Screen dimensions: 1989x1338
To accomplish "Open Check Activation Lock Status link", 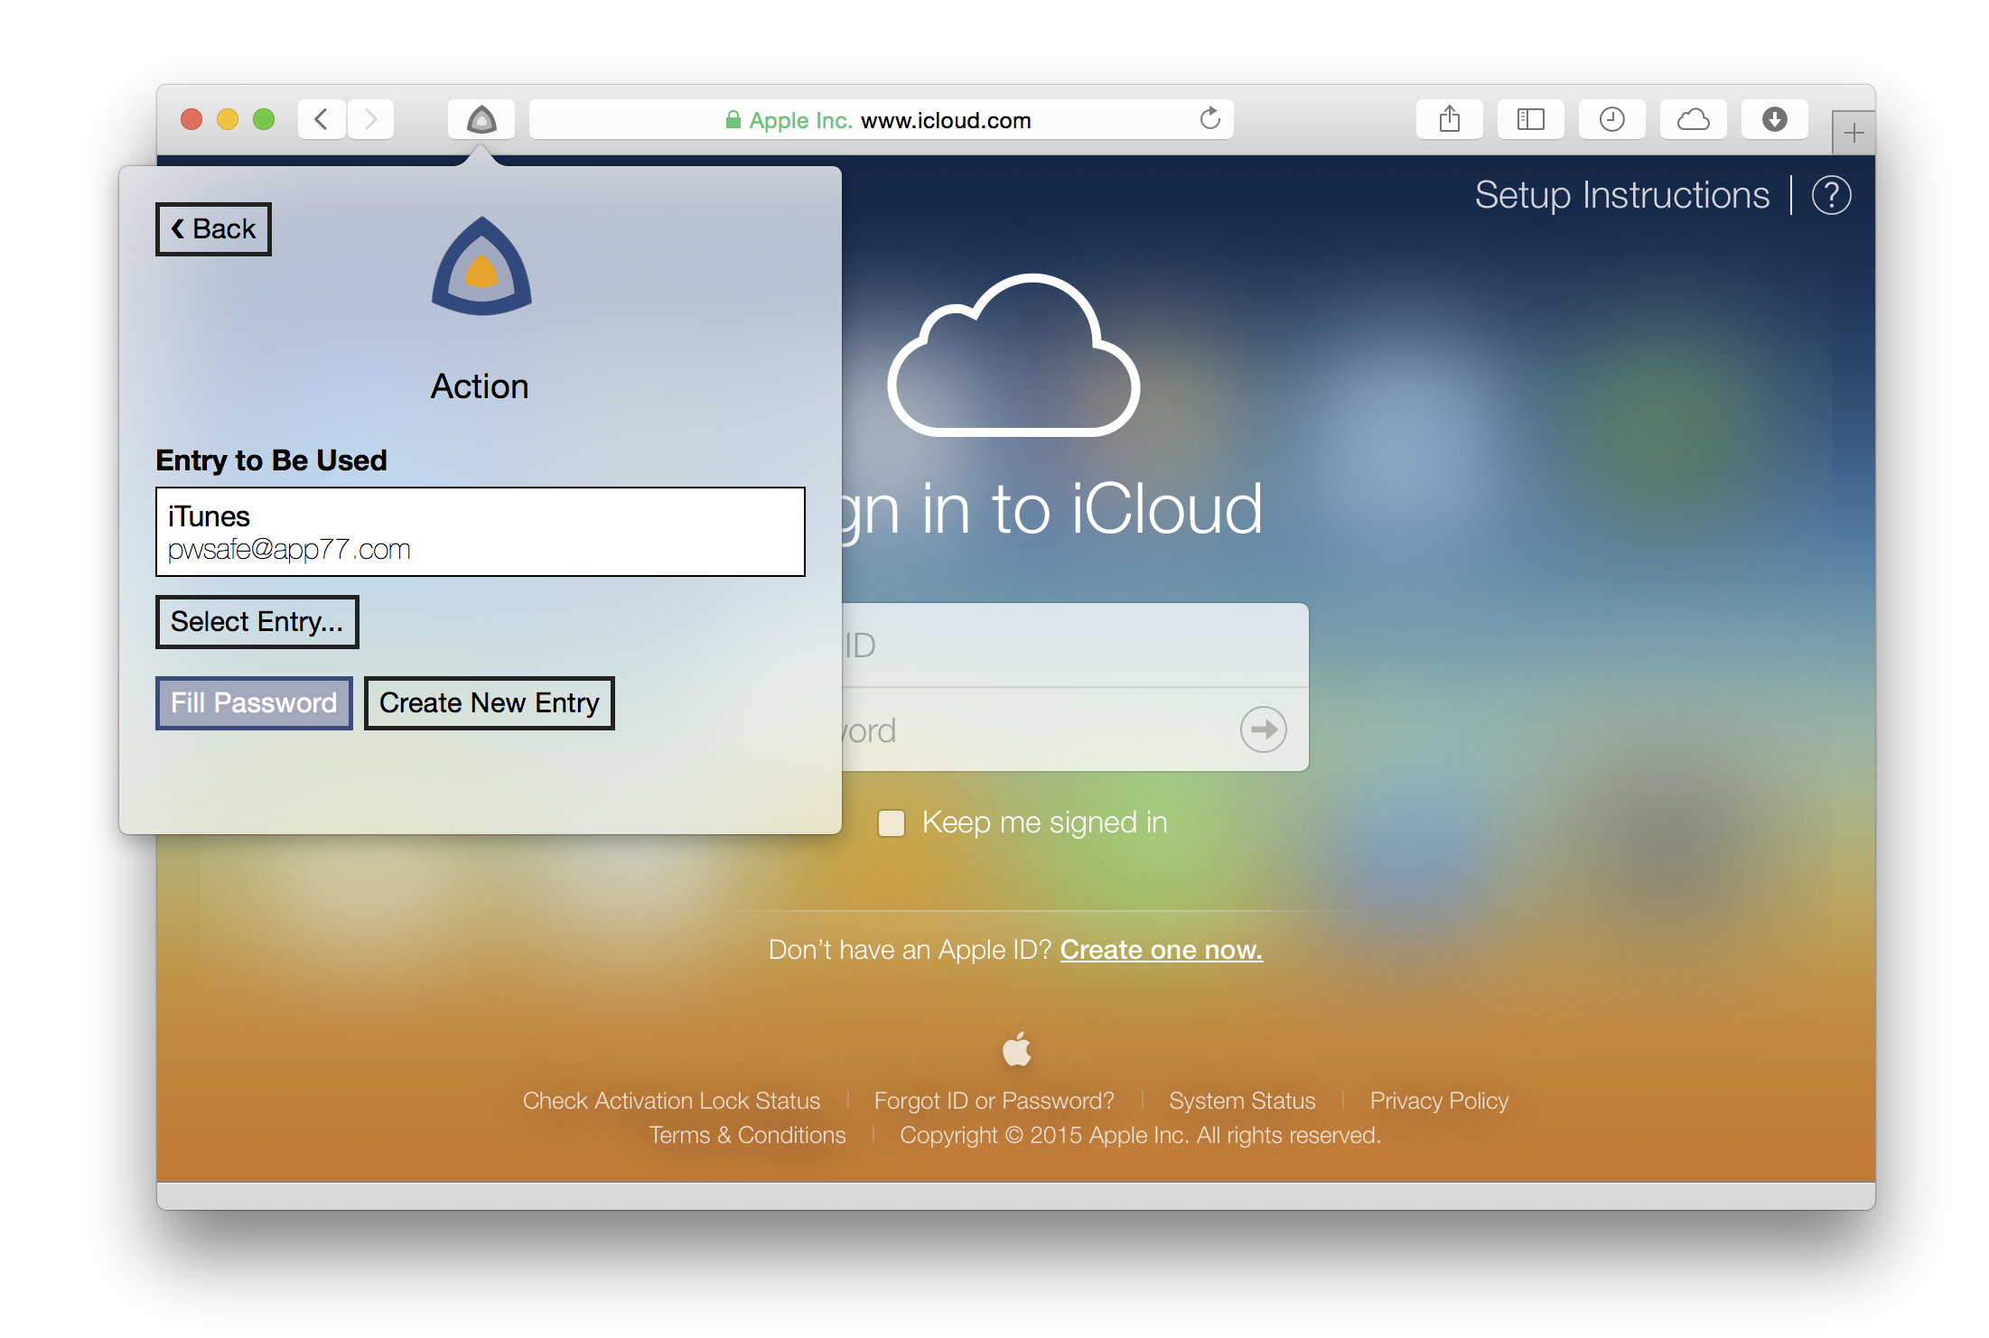I will (672, 1101).
